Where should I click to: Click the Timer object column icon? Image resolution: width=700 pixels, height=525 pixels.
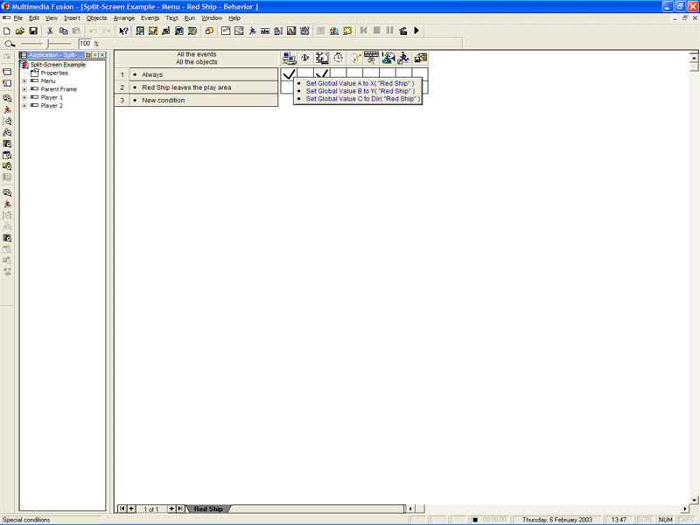pyautogui.click(x=339, y=59)
